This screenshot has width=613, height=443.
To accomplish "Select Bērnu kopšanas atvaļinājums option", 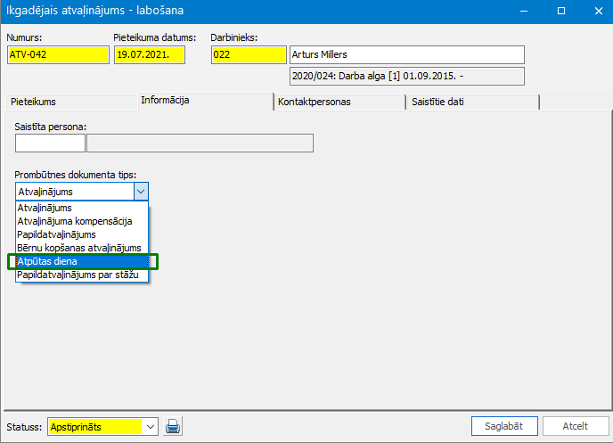I will 82,248.
